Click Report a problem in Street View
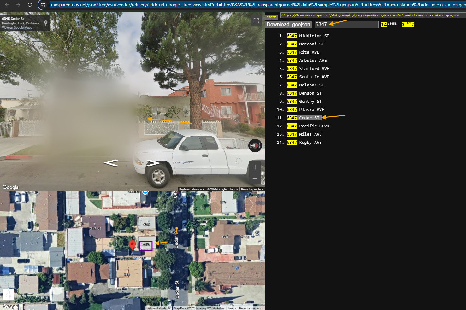 coord(252,189)
